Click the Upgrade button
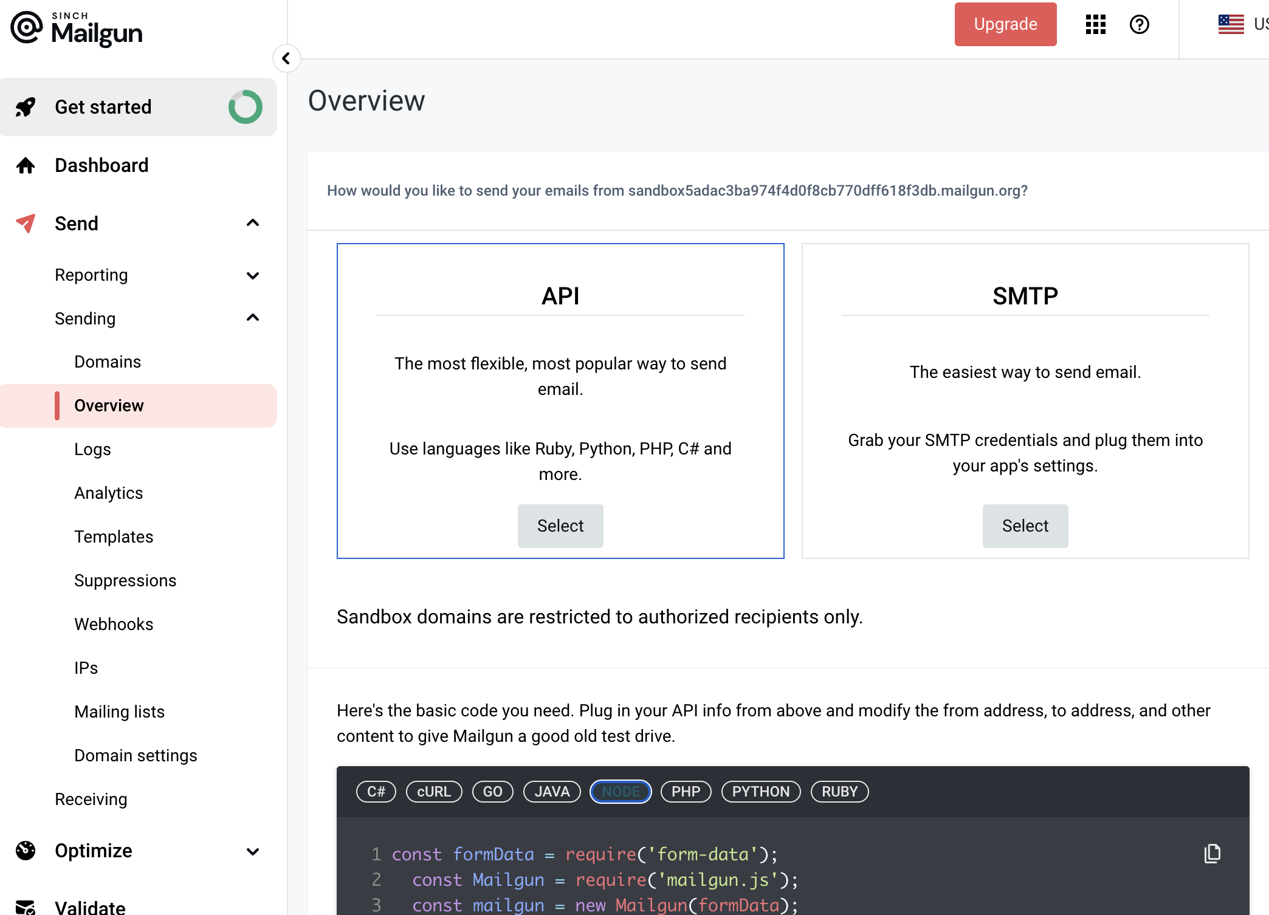The height and width of the screenshot is (915, 1269). click(x=1005, y=24)
